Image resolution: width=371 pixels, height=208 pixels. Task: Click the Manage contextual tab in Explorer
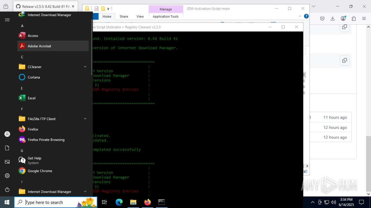coord(166,9)
